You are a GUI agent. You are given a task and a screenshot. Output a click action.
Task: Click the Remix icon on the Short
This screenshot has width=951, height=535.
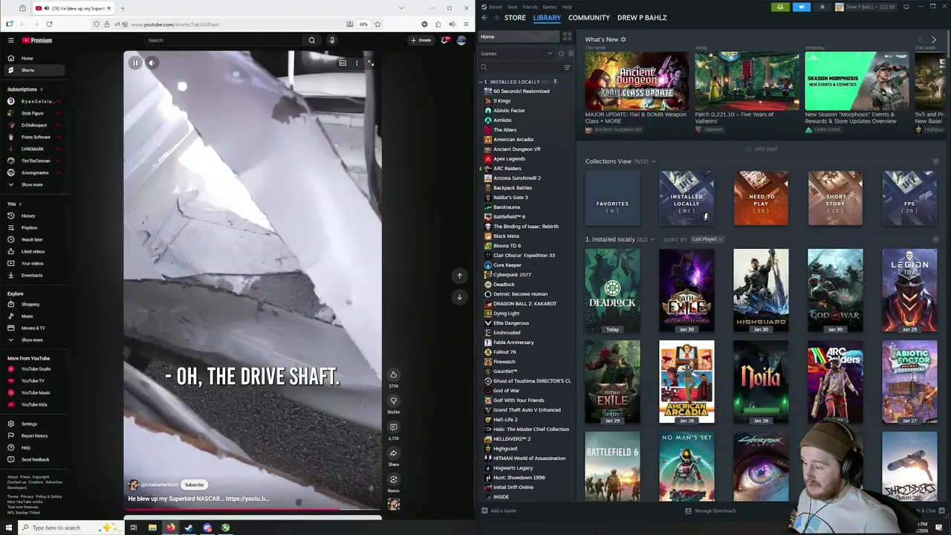pyautogui.click(x=394, y=479)
